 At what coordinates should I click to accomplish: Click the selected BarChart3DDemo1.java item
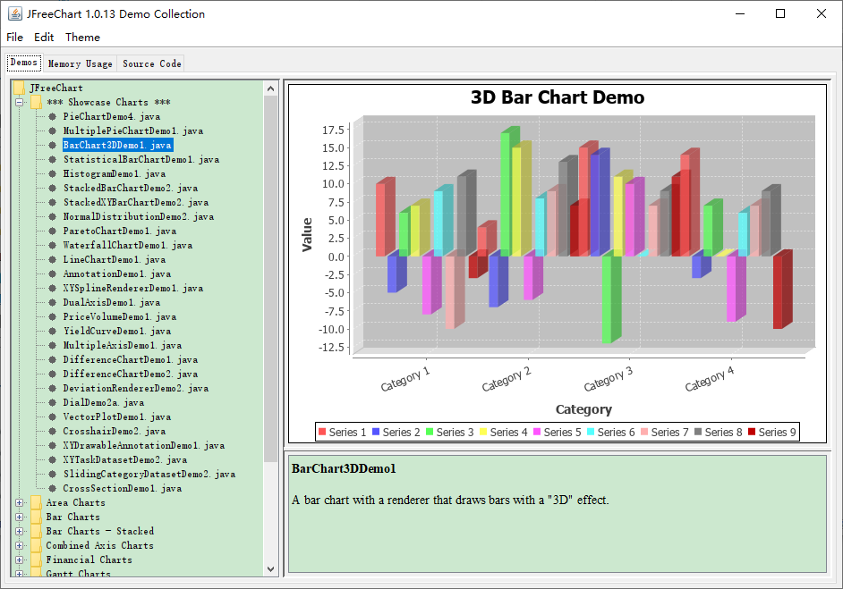pyautogui.click(x=118, y=145)
